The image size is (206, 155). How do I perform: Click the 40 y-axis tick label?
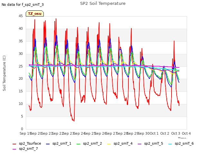[x=21, y=28]
